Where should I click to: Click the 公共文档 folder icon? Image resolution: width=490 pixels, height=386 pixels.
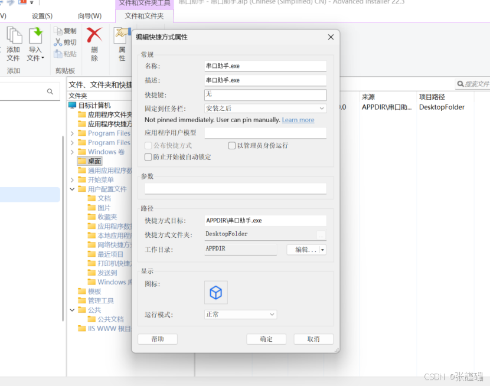tap(92, 319)
